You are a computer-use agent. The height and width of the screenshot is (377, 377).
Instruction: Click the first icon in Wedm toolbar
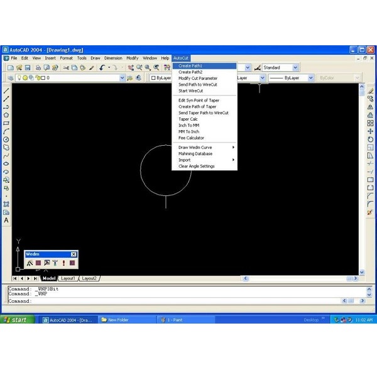pos(30,263)
